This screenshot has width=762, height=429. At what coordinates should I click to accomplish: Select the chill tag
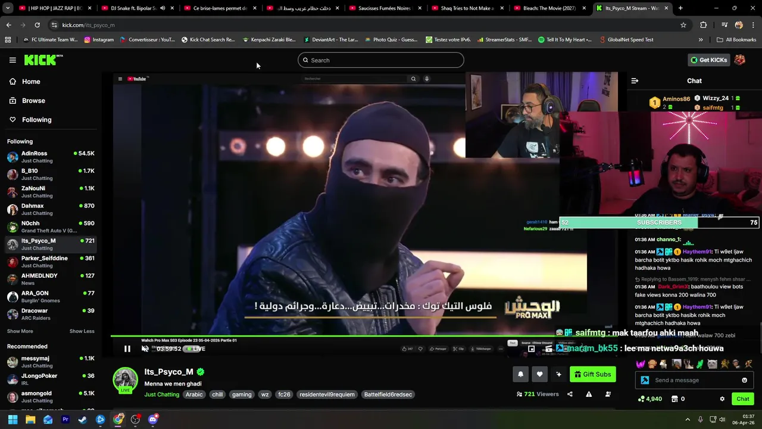pos(217,394)
